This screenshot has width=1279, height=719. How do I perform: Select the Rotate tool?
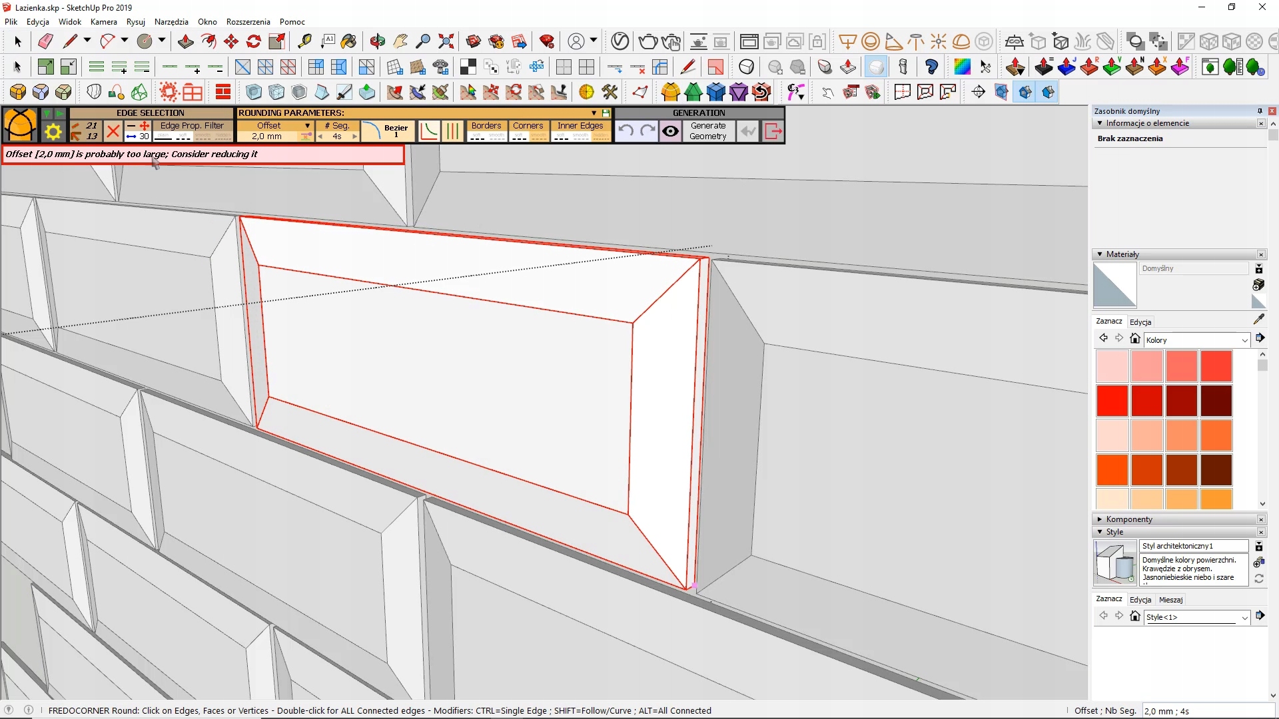(x=254, y=41)
